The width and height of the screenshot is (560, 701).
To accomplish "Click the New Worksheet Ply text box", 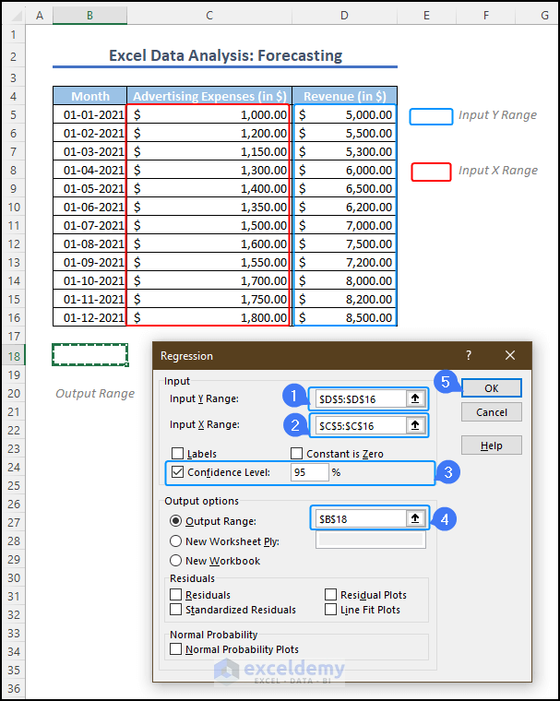I will [370, 540].
